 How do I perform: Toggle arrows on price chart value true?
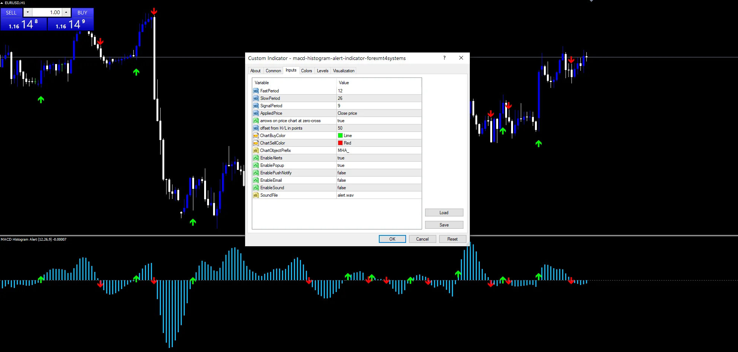379,121
